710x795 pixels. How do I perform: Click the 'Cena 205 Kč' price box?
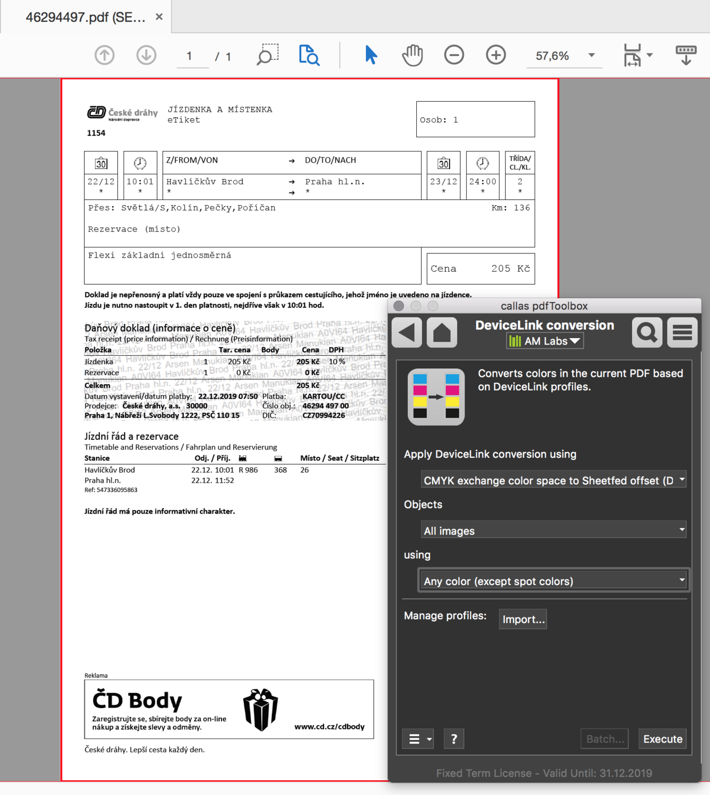point(480,269)
